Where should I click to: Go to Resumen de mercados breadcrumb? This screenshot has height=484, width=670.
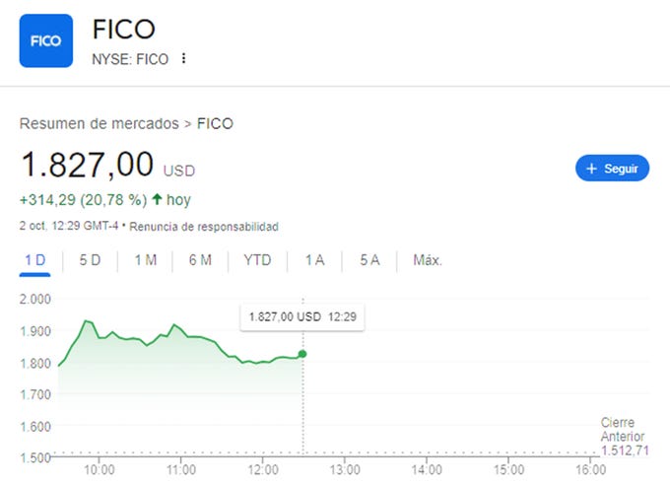pyautogui.click(x=100, y=123)
